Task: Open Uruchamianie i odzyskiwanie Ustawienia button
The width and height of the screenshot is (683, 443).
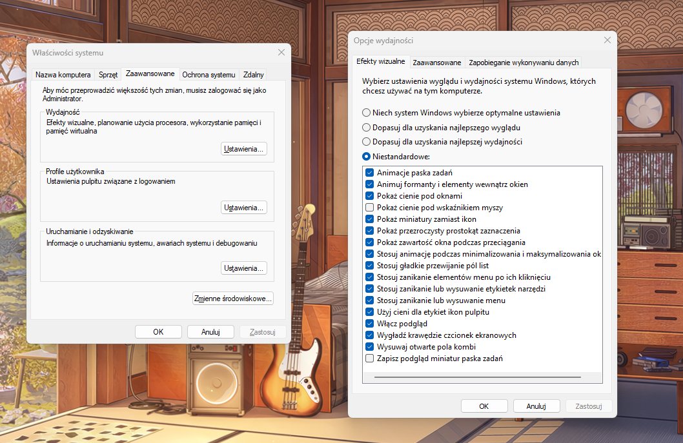Action: (x=244, y=268)
